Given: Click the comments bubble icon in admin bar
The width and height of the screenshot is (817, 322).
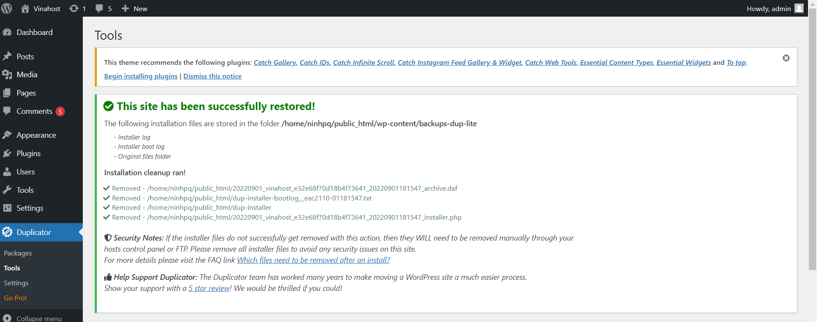Looking at the screenshot, I should click(x=99, y=9).
